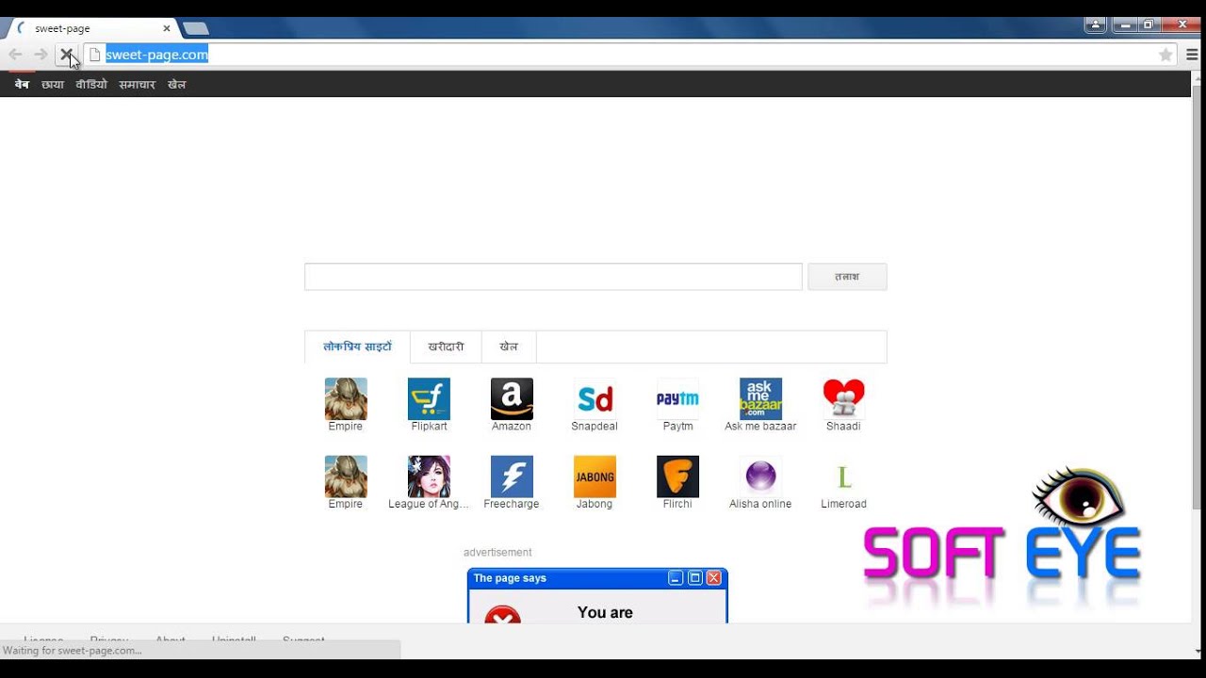The width and height of the screenshot is (1206, 678).
Task: Select the वेब navigation item
Action: [x=22, y=85]
